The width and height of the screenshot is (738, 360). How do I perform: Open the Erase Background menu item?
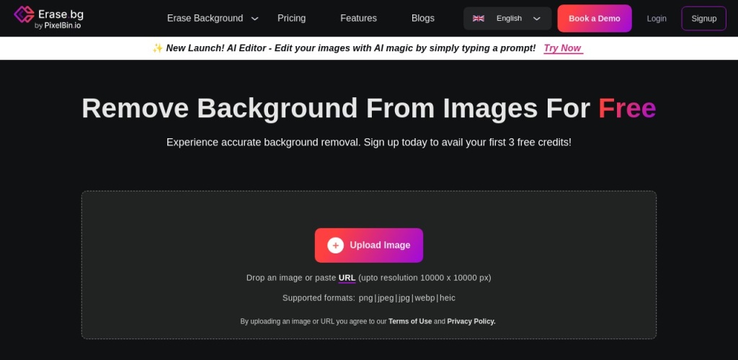(x=205, y=18)
